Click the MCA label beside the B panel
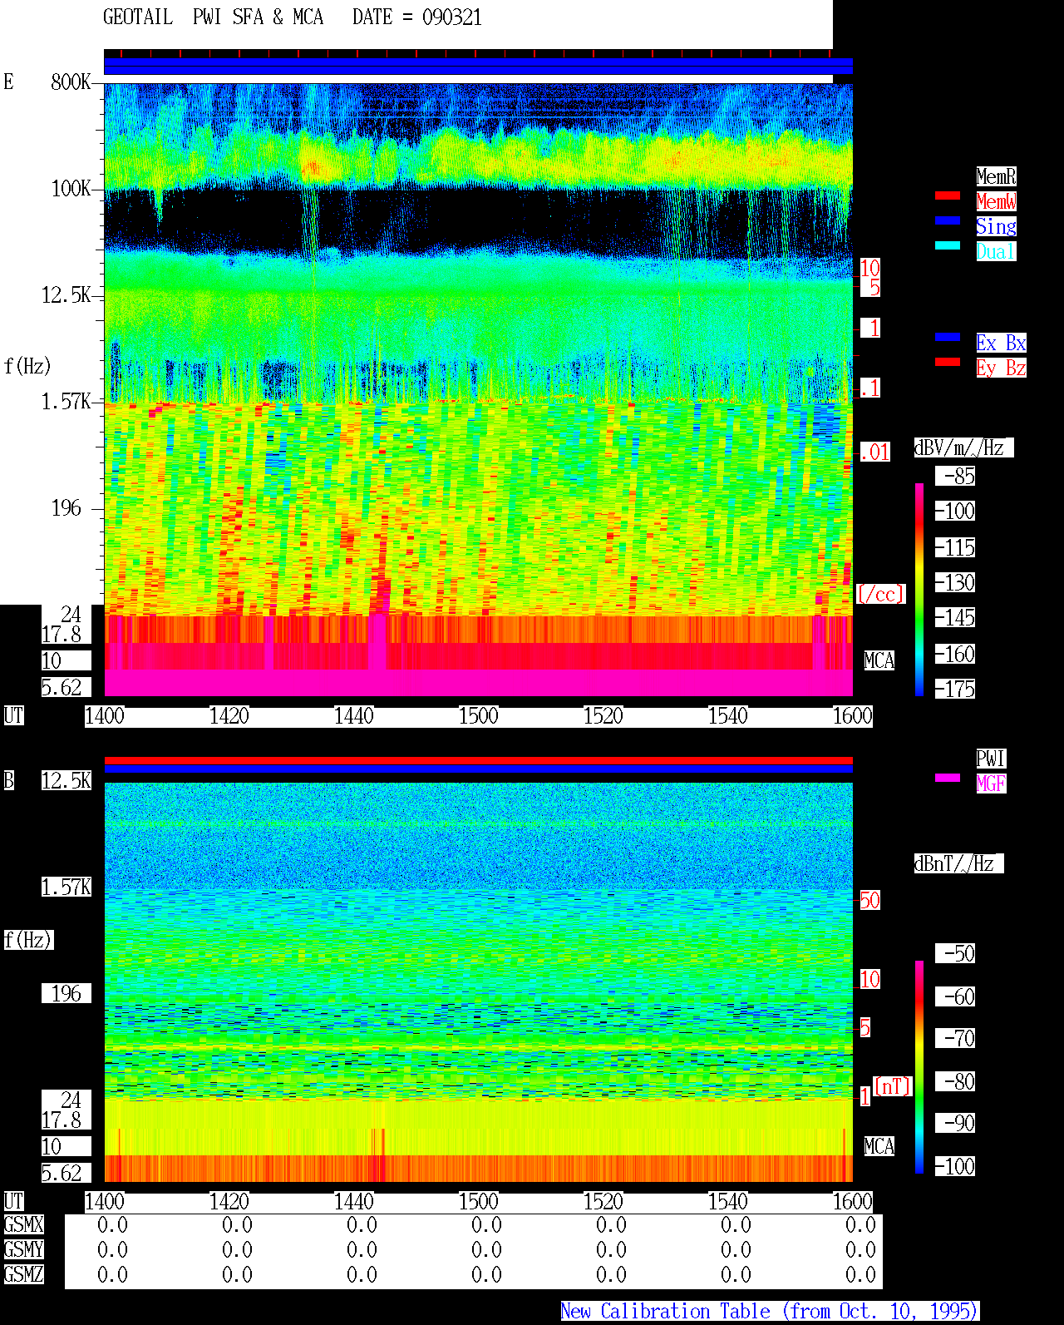 tap(879, 1146)
